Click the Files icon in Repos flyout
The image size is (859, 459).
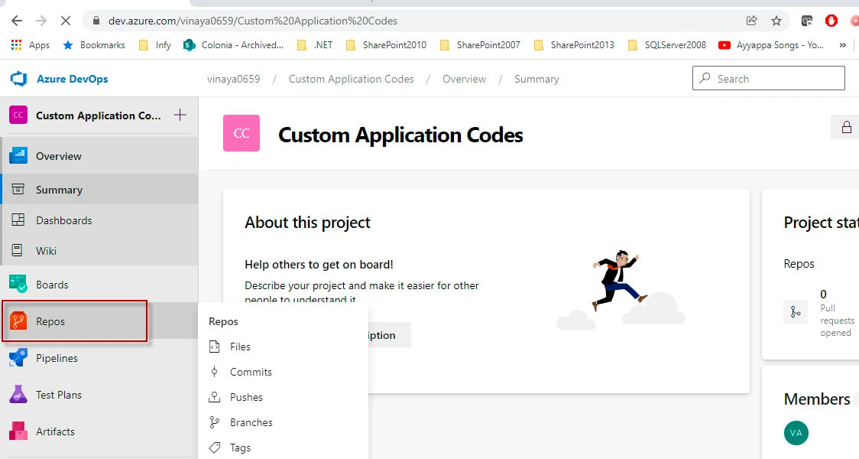[215, 347]
